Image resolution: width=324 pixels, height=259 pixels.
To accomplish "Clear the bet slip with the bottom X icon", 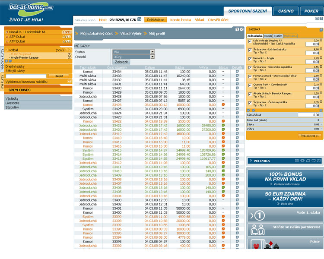I will pyautogui.click(x=321, y=111).
